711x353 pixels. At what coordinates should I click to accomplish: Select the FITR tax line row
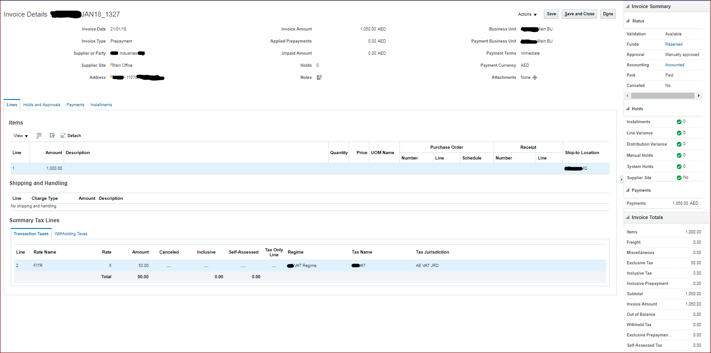coord(310,266)
